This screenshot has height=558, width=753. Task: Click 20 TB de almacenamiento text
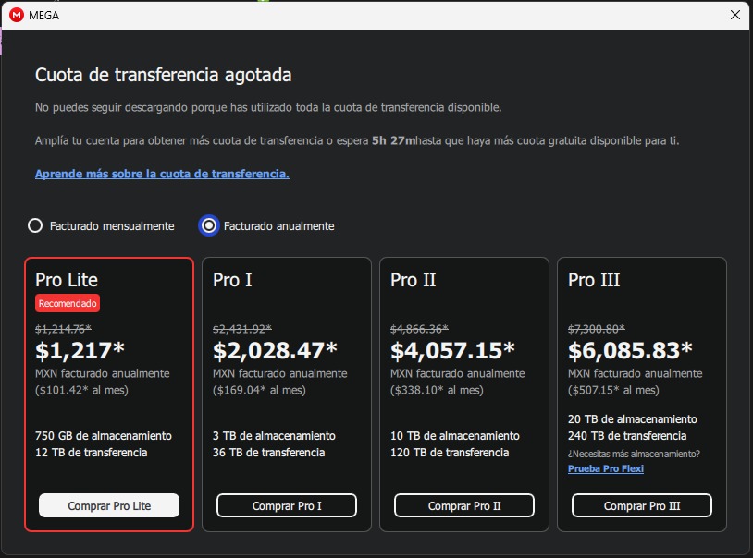pyautogui.click(x=633, y=418)
